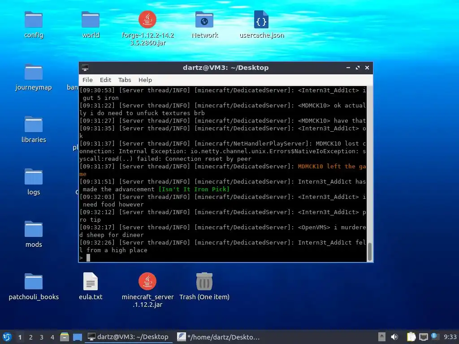Click the show desktop taskbar icon
The image size is (459, 344).
(78, 337)
